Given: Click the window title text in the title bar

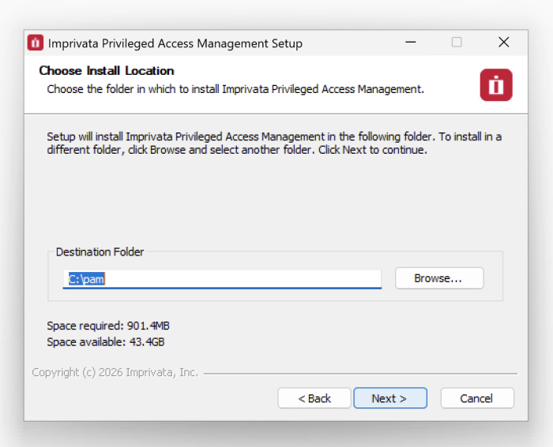Looking at the screenshot, I should coord(175,43).
